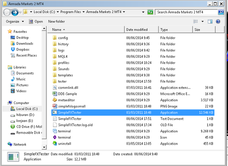The height and width of the screenshot is (166, 228).
Task: Click the Change your view icon
Action: (x=195, y=21)
